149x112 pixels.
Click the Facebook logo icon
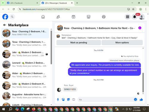pos(5,17)
